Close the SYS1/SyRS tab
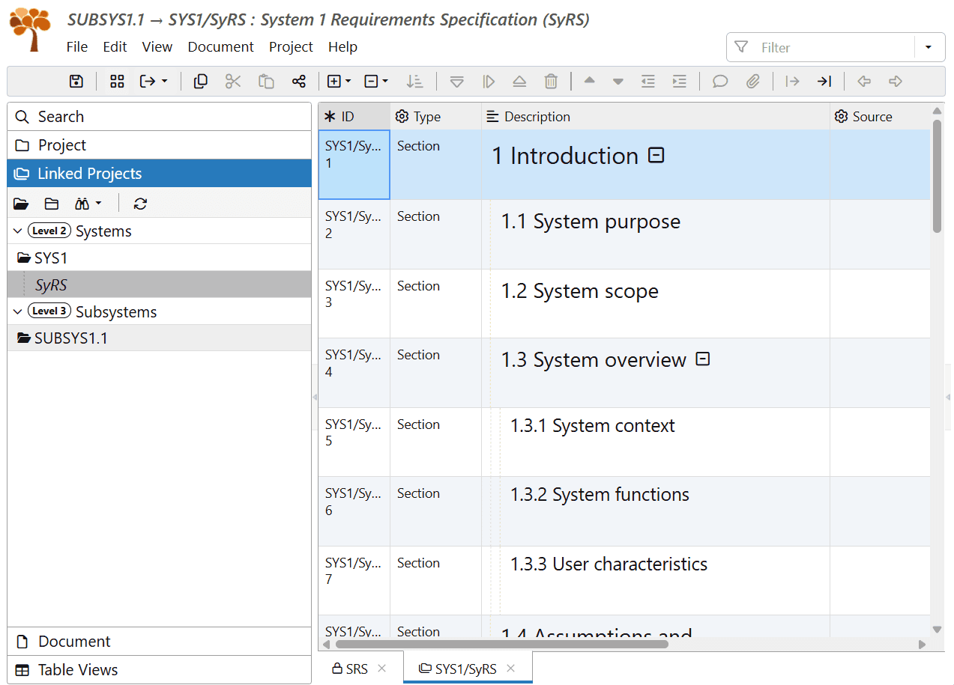Viewport: 954px width, 685px height. click(511, 669)
